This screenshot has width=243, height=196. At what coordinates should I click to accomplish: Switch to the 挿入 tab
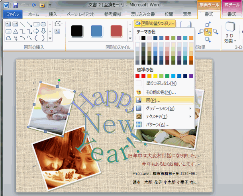pos(53,14)
